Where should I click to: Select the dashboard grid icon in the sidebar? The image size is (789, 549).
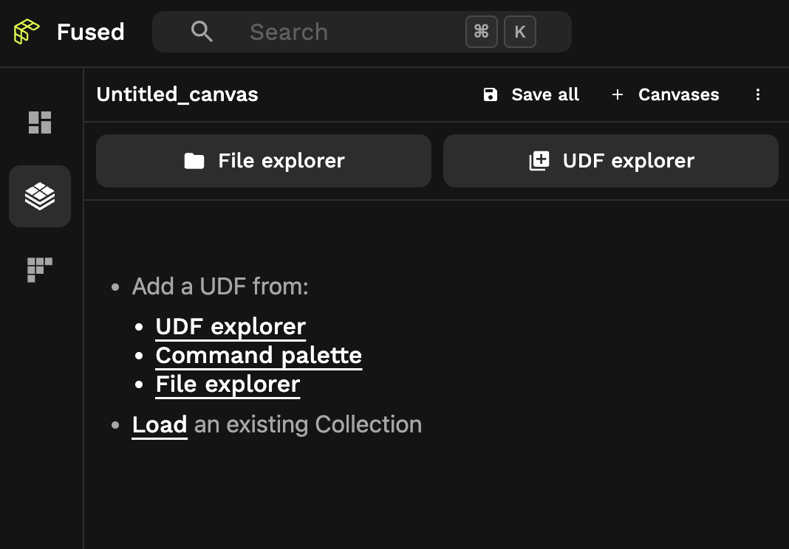39,122
